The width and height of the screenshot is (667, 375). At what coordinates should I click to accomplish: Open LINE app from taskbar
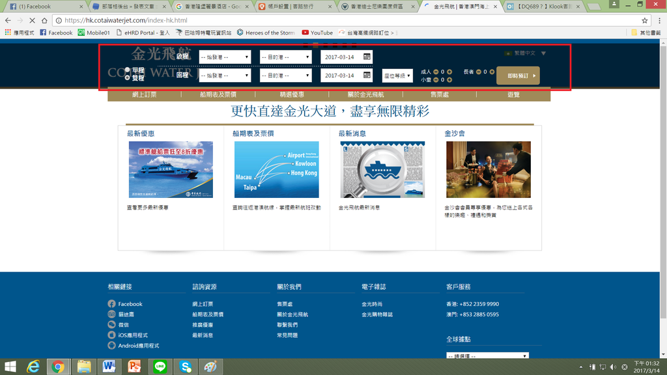coord(160,367)
